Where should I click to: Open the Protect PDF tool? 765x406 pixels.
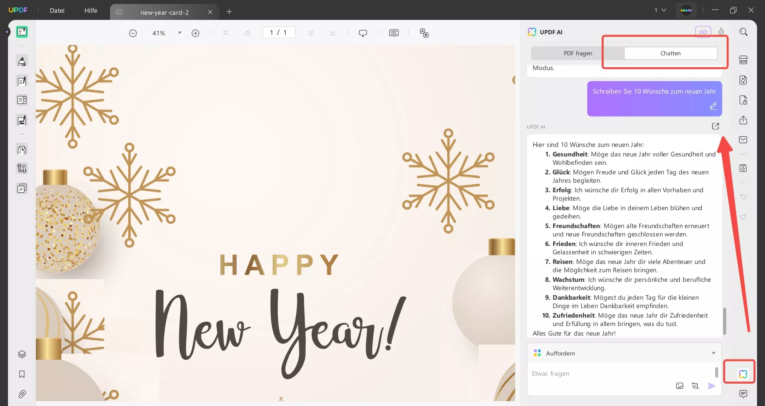tap(743, 100)
